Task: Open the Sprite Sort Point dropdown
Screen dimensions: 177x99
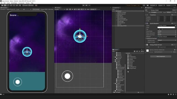Action: click(x=167, y=35)
